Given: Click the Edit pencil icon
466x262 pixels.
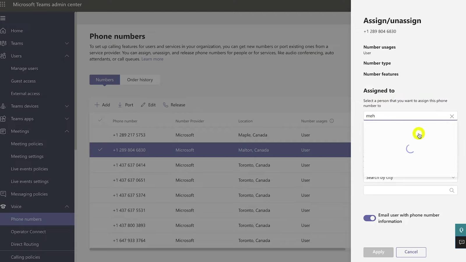Looking at the screenshot, I should click(x=143, y=105).
